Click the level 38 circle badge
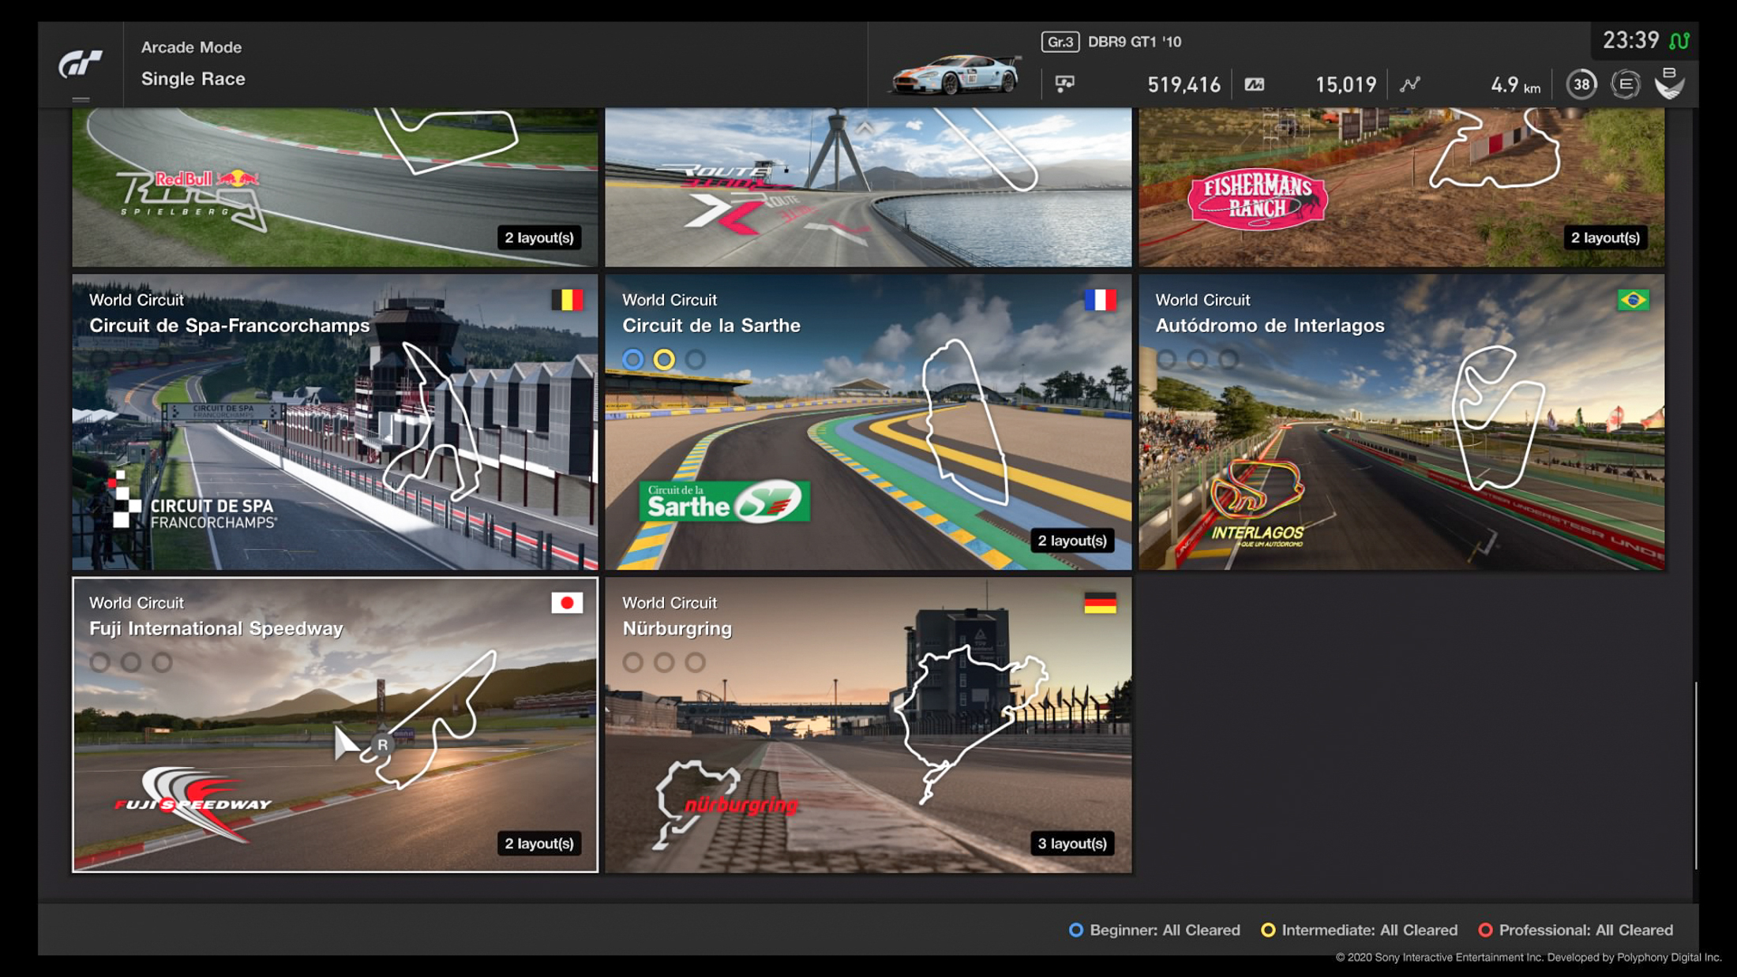Screen dimensions: 1737x977 coord(1581,84)
